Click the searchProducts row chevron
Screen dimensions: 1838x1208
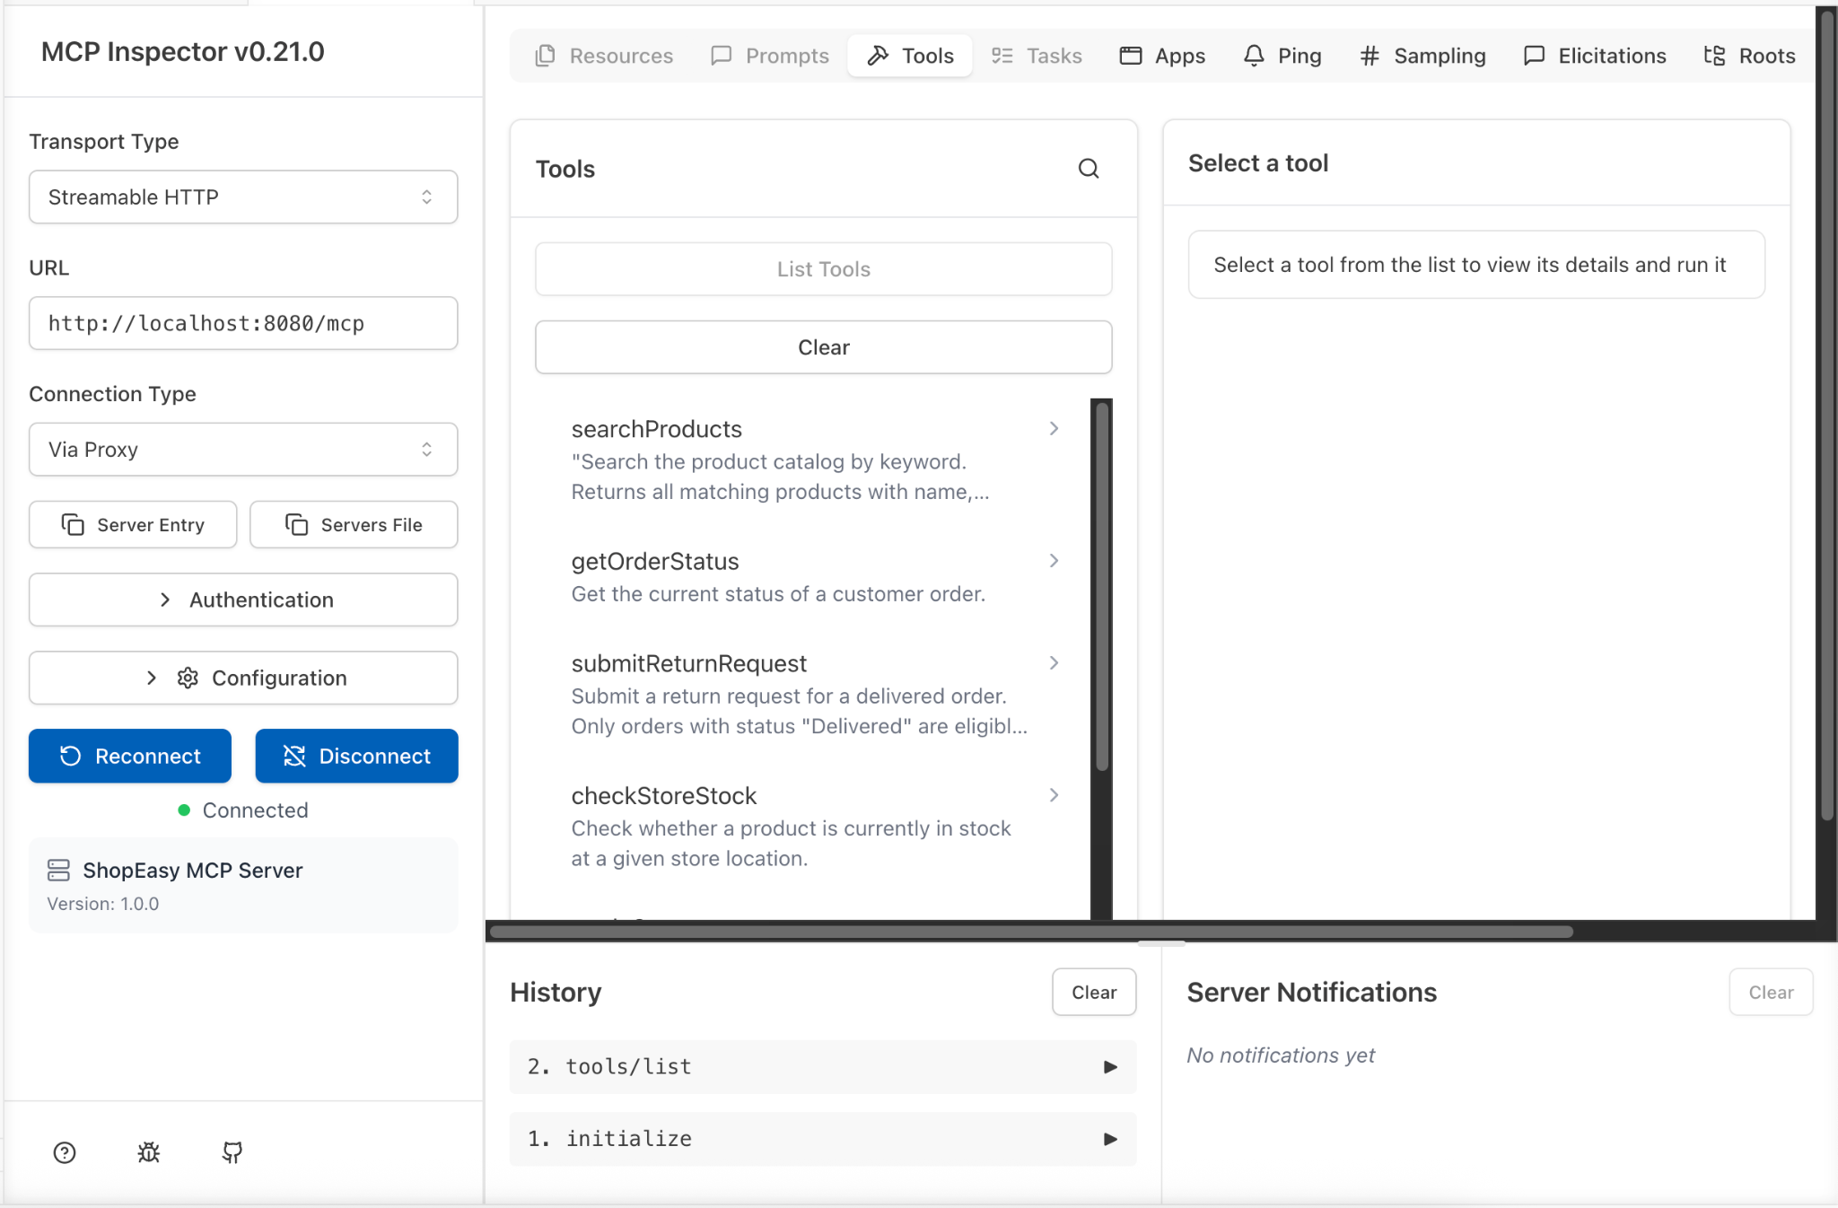click(1055, 428)
